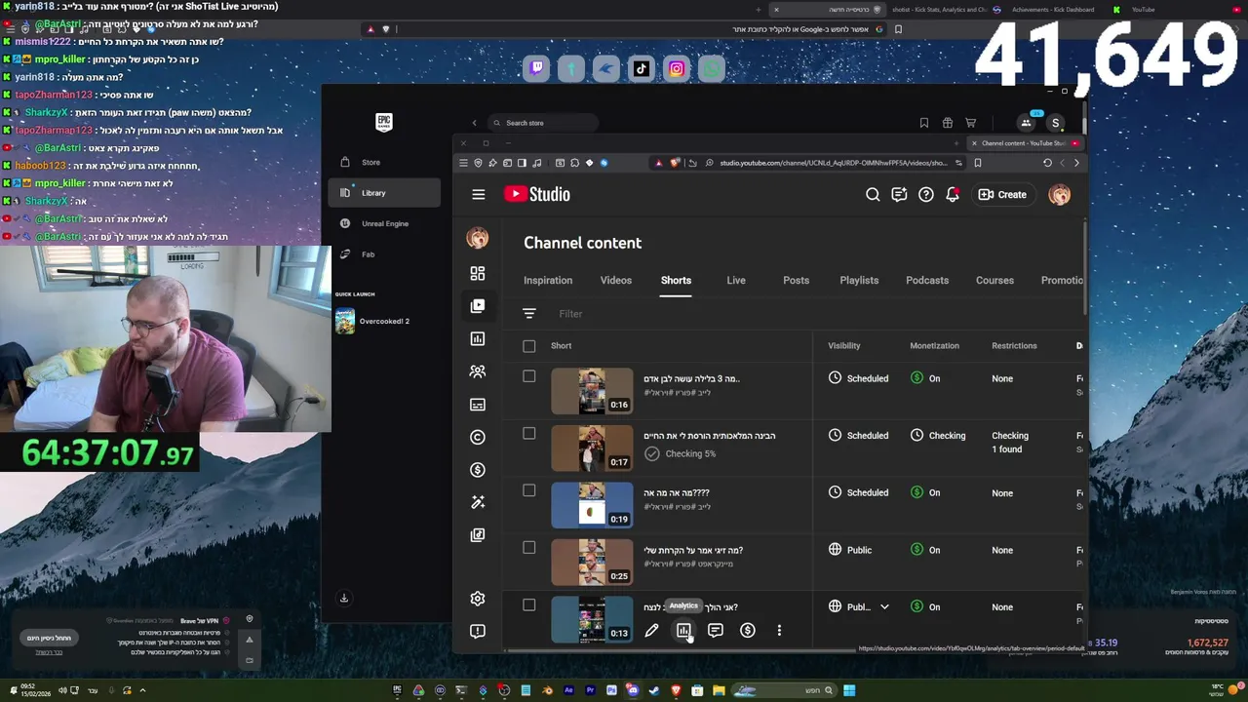Open more options for 0:13 short
Screen dimensions: 1248x702
click(x=779, y=631)
